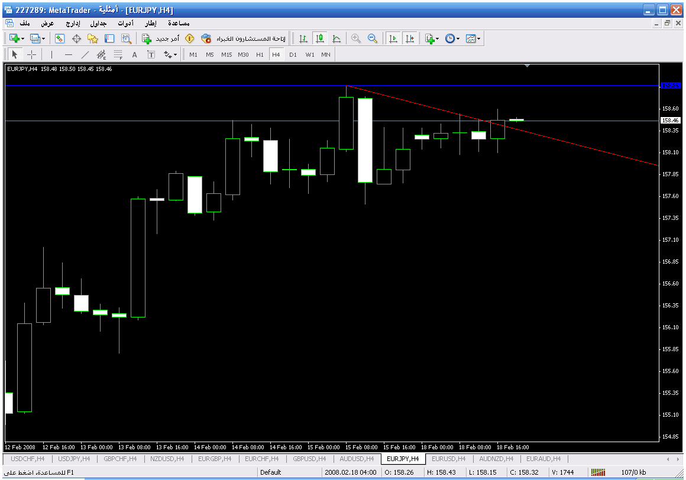Select the crosshair cursor tool
686x480 pixels.
pyautogui.click(x=31, y=55)
